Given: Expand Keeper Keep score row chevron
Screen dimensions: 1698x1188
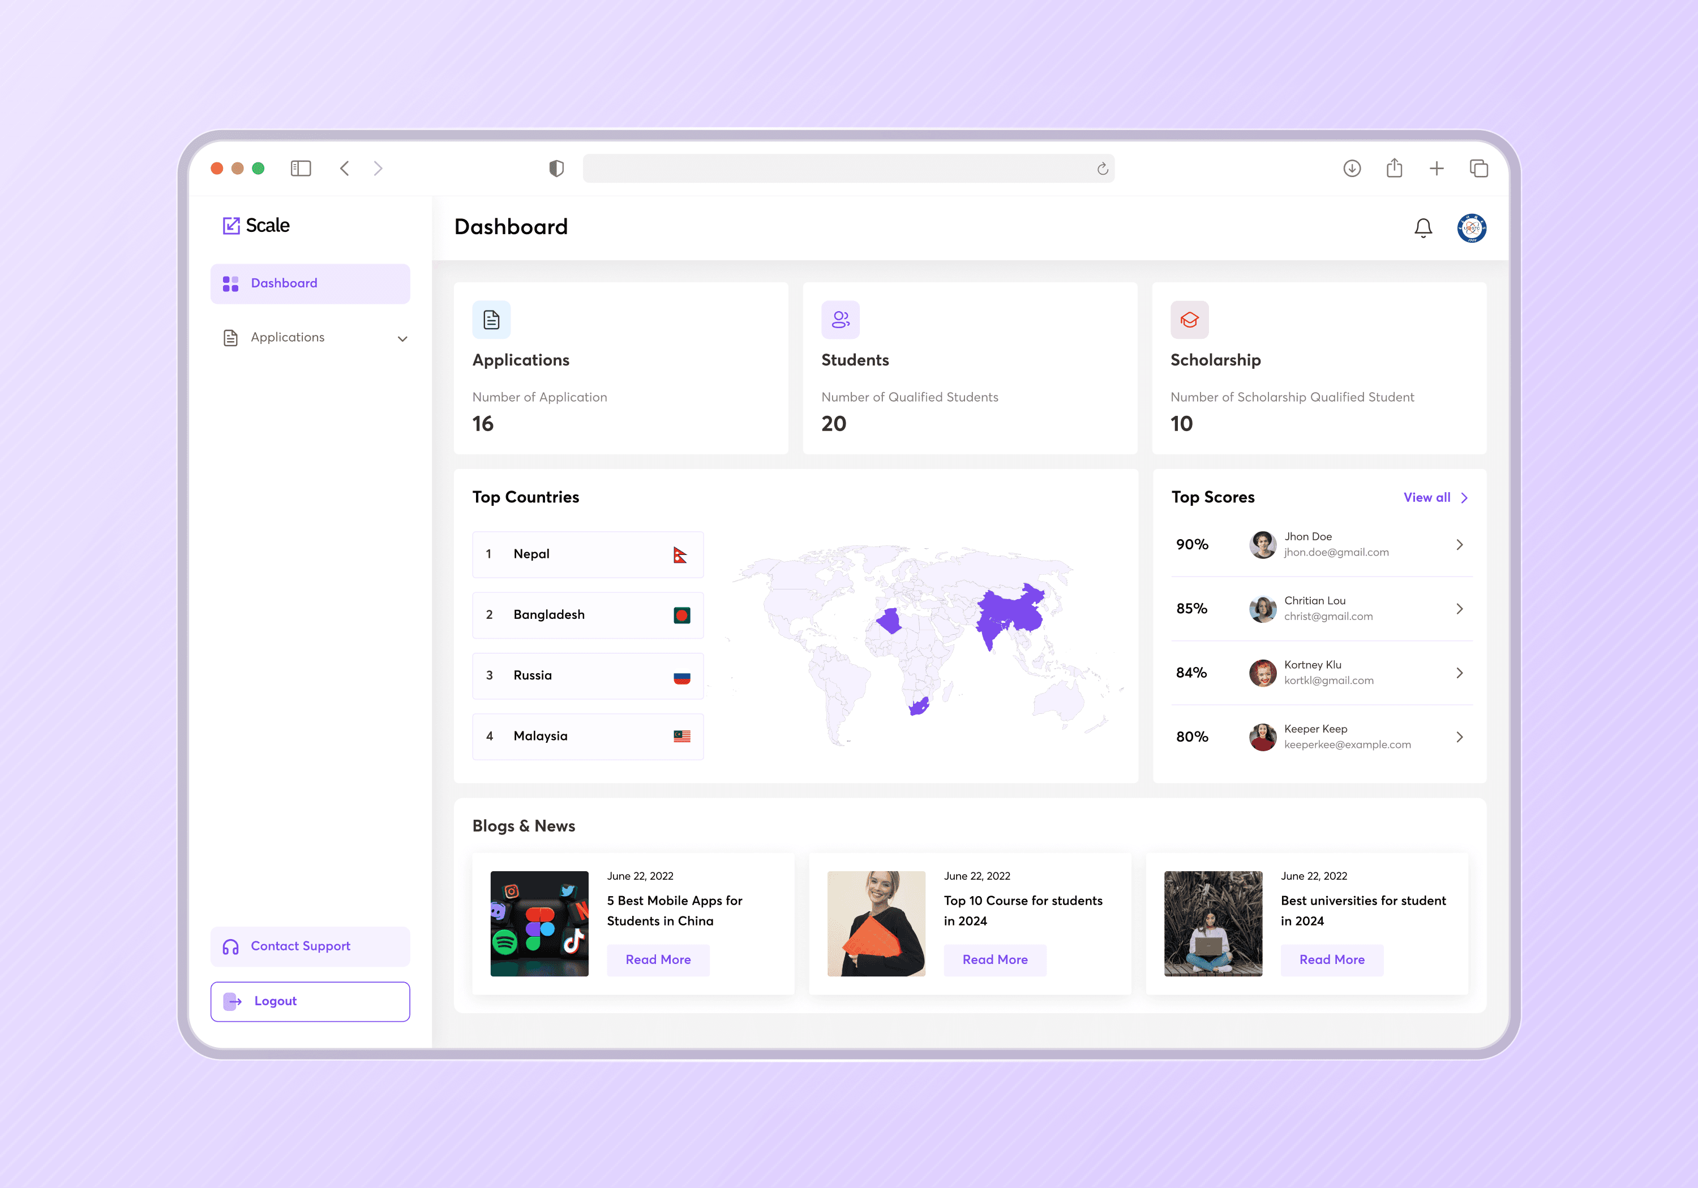Looking at the screenshot, I should point(1459,737).
